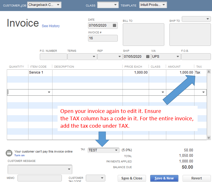Click the MEMO field
This screenshot has width=212, height=182.
(40, 178)
